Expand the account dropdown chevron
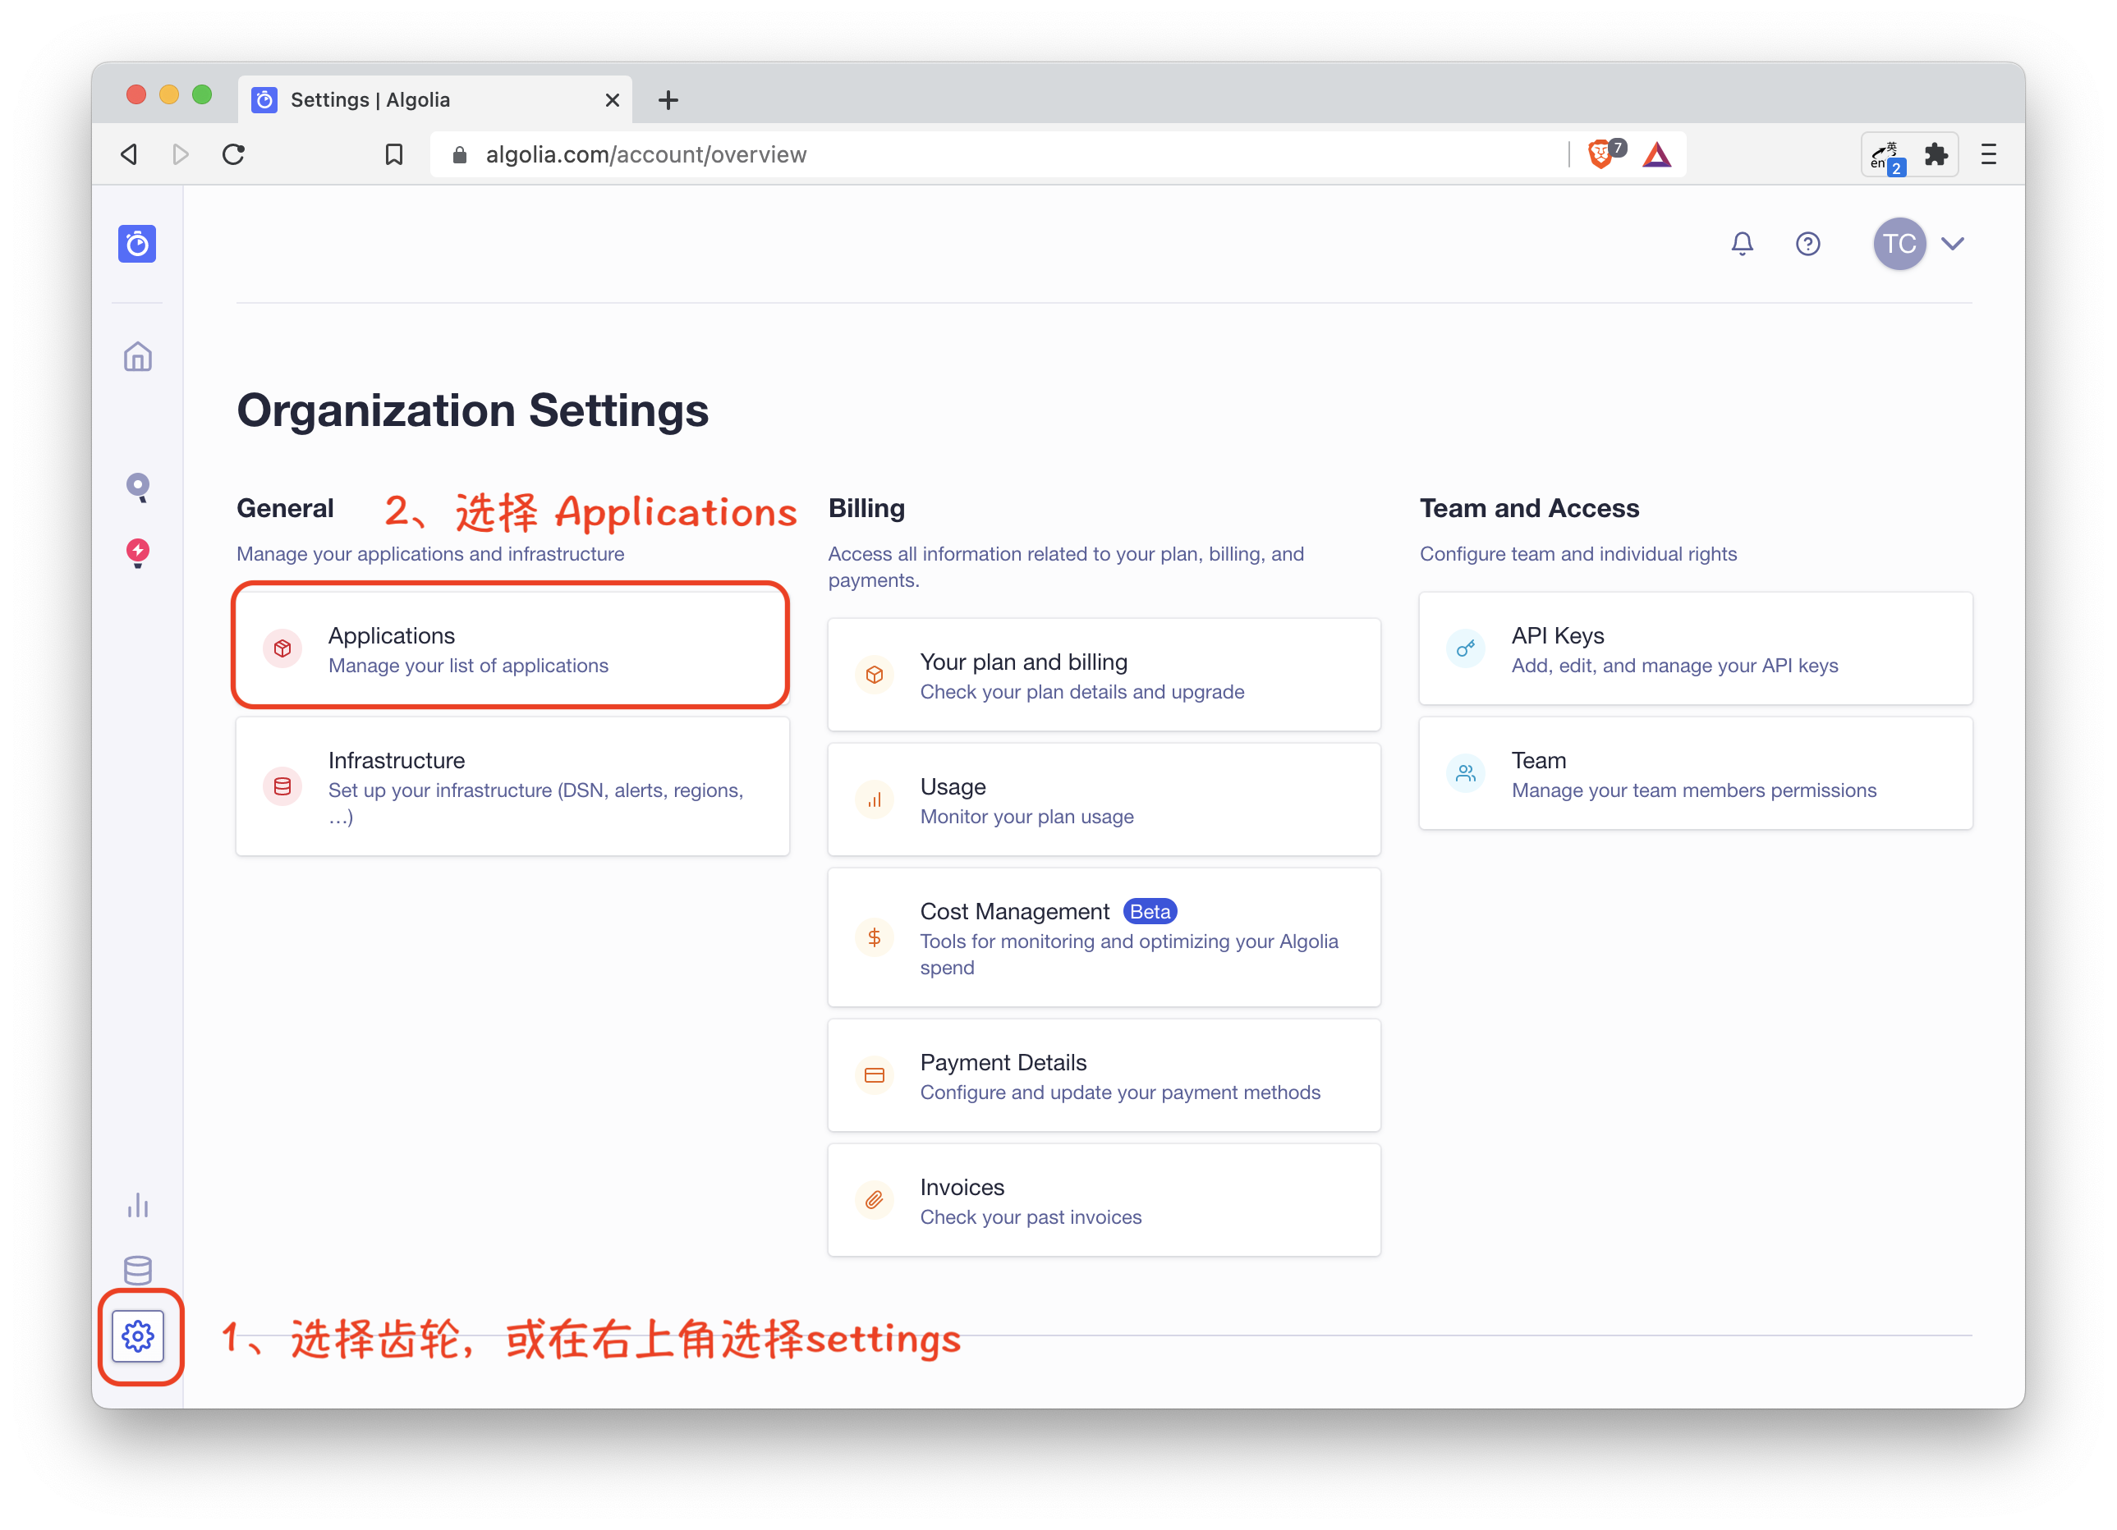Viewport: 2117px width, 1530px height. 1953,244
